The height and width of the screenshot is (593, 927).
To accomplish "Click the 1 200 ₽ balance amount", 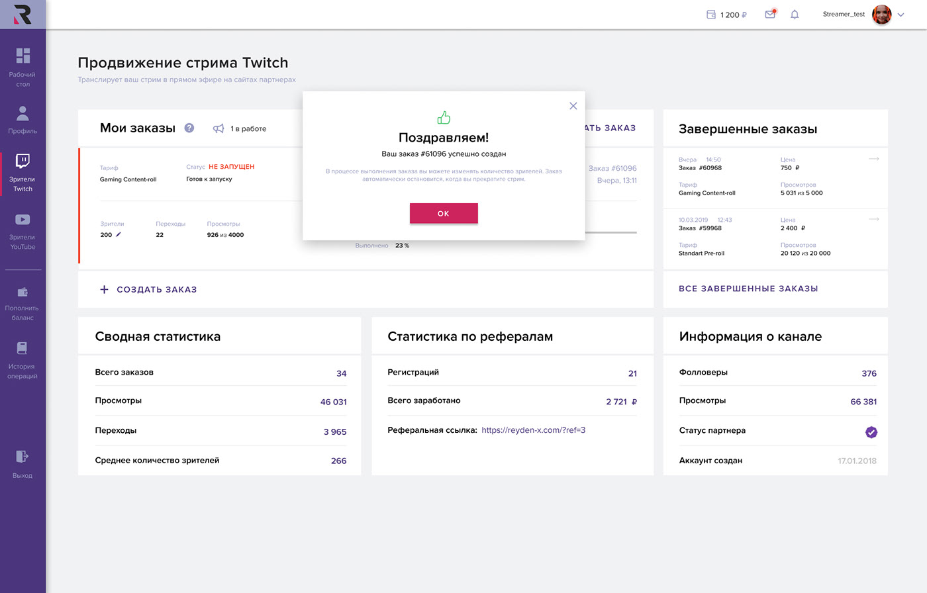I will [734, 15].
